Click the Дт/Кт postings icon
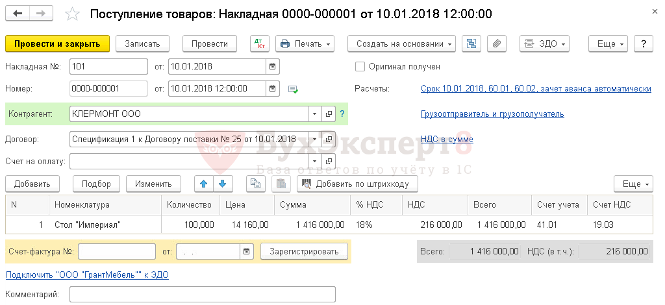The height and width of the screenshot is (305, 665). click(260, 43)
